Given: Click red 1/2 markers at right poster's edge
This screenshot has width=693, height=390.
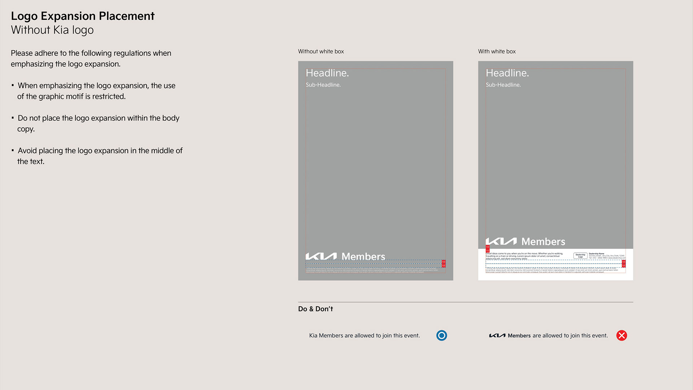Looking at the screenshot, I should 623,264.
